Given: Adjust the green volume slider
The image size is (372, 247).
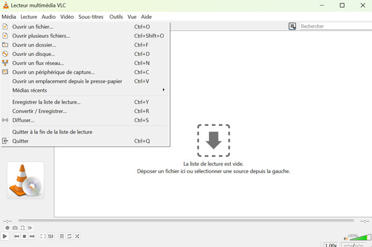Looking at the screenshot, I should (x=359, y=237).
